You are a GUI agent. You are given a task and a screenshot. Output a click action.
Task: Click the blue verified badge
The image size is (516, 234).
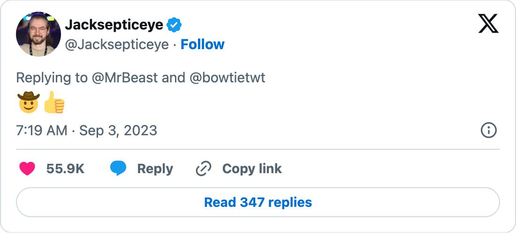tap(175, 25)
